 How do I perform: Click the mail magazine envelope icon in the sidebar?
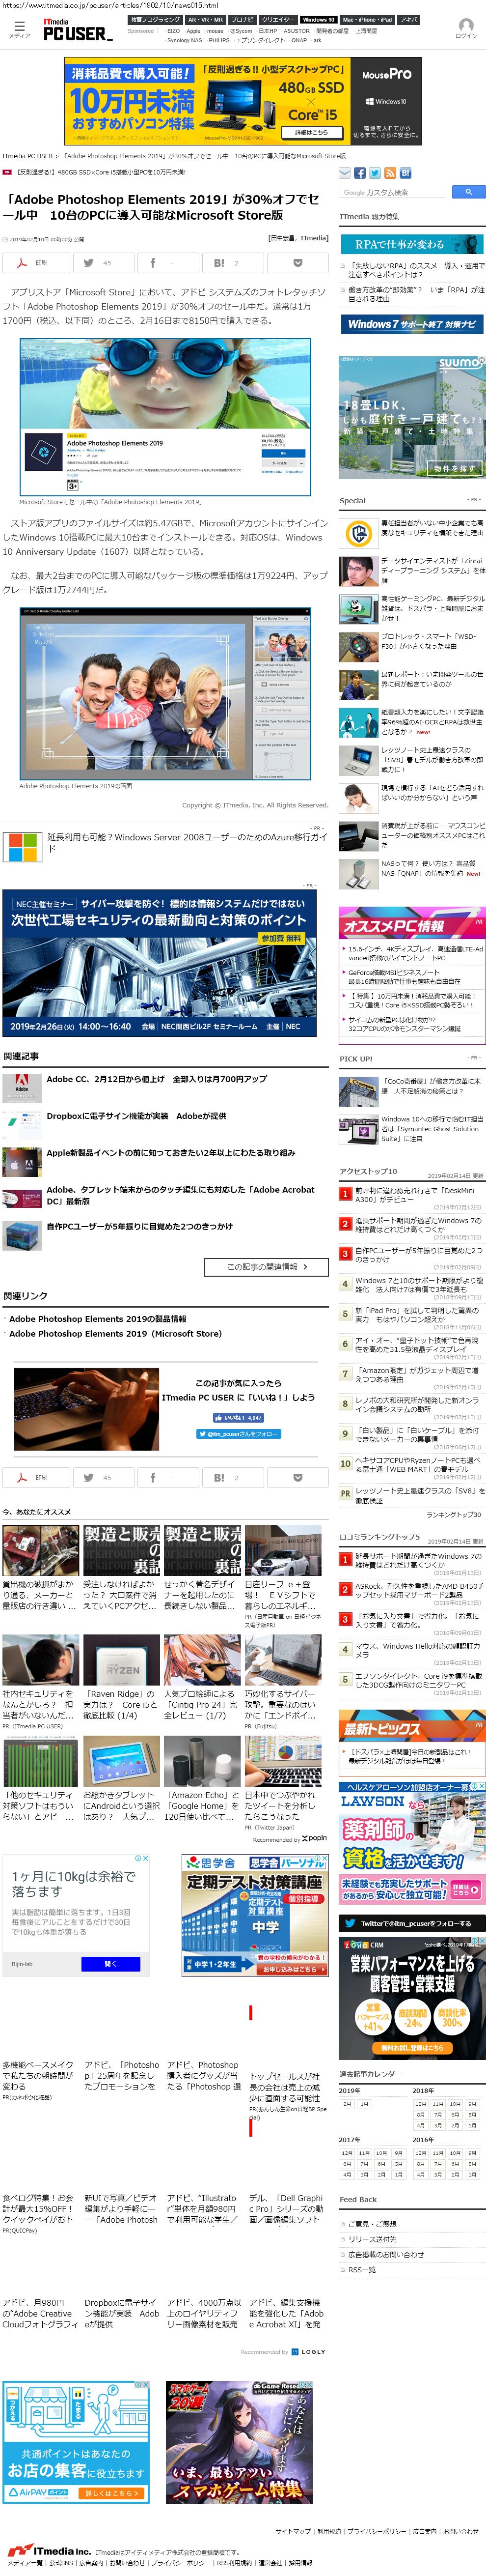345,173
